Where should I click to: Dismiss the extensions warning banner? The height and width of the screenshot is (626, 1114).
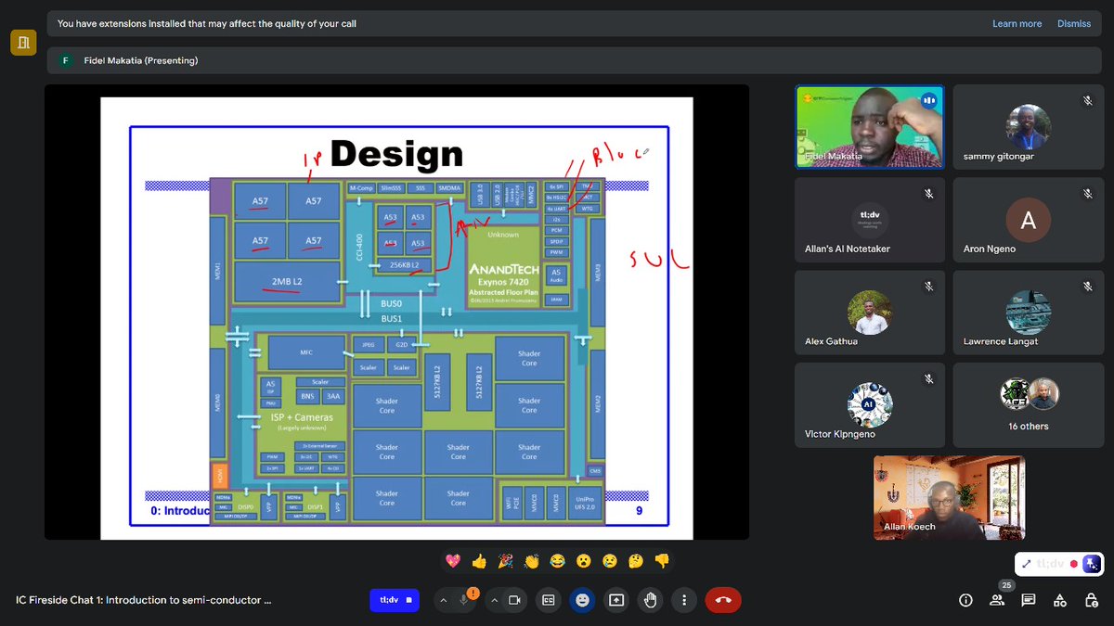coord(1074,23)
